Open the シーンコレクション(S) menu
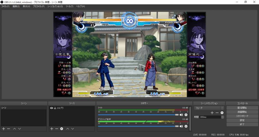The width and height of the screenshot is (259, 137). (x=55, y=6)
